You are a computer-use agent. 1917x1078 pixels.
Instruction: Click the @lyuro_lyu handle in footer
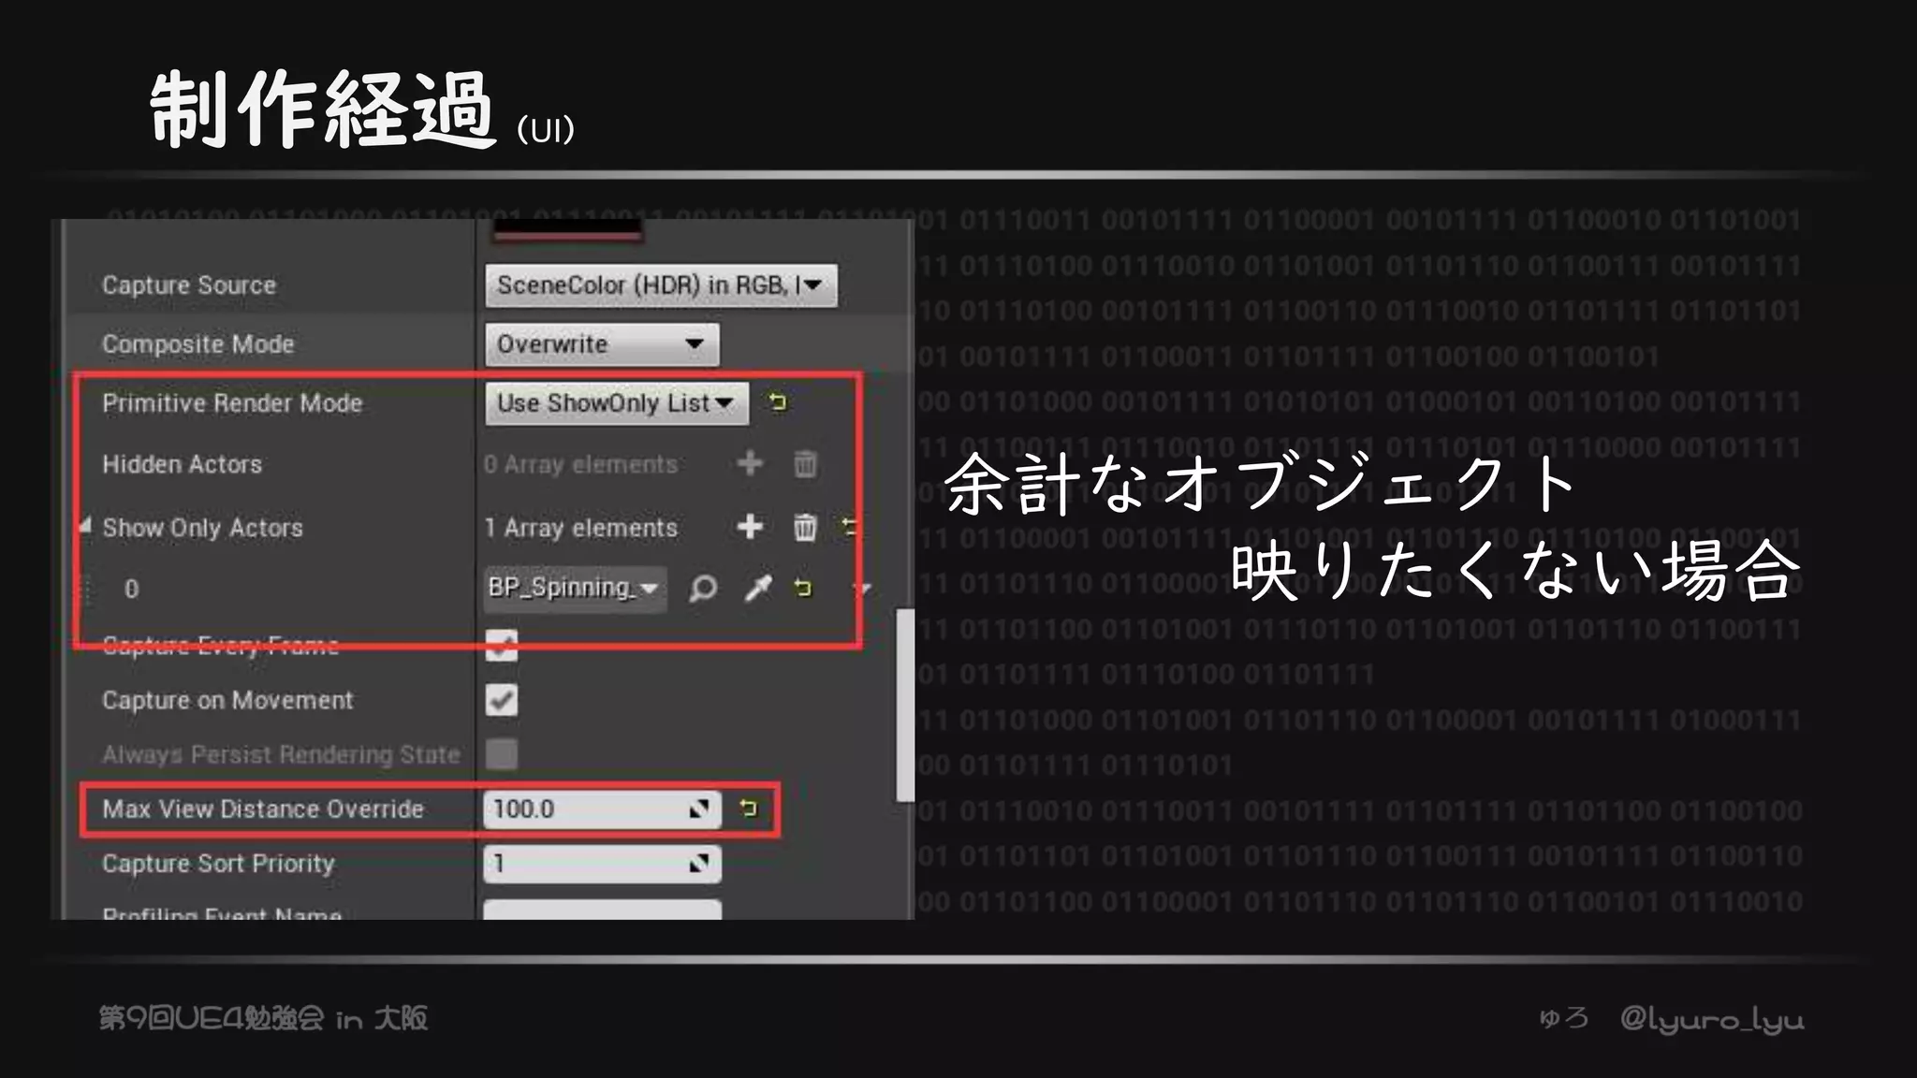[1712, 1019]
